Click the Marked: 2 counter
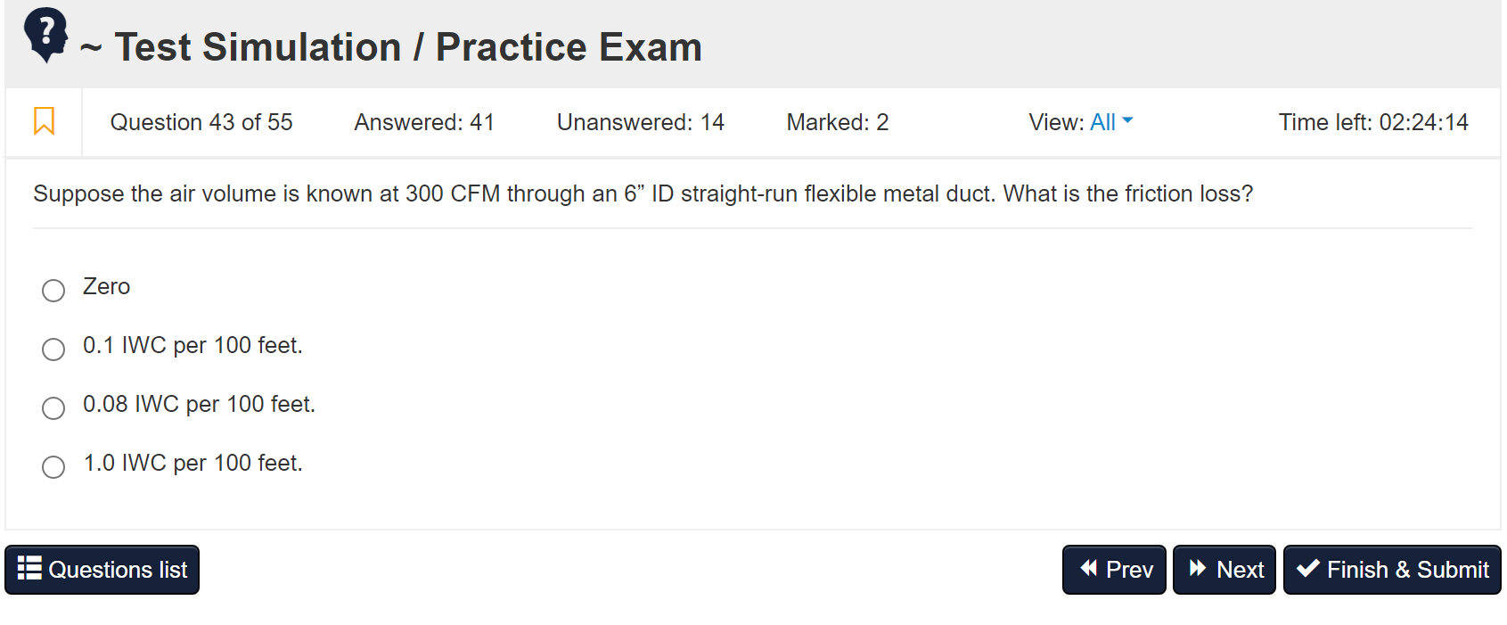This screenshot has width=1507, height=625. tap(838, 122)
